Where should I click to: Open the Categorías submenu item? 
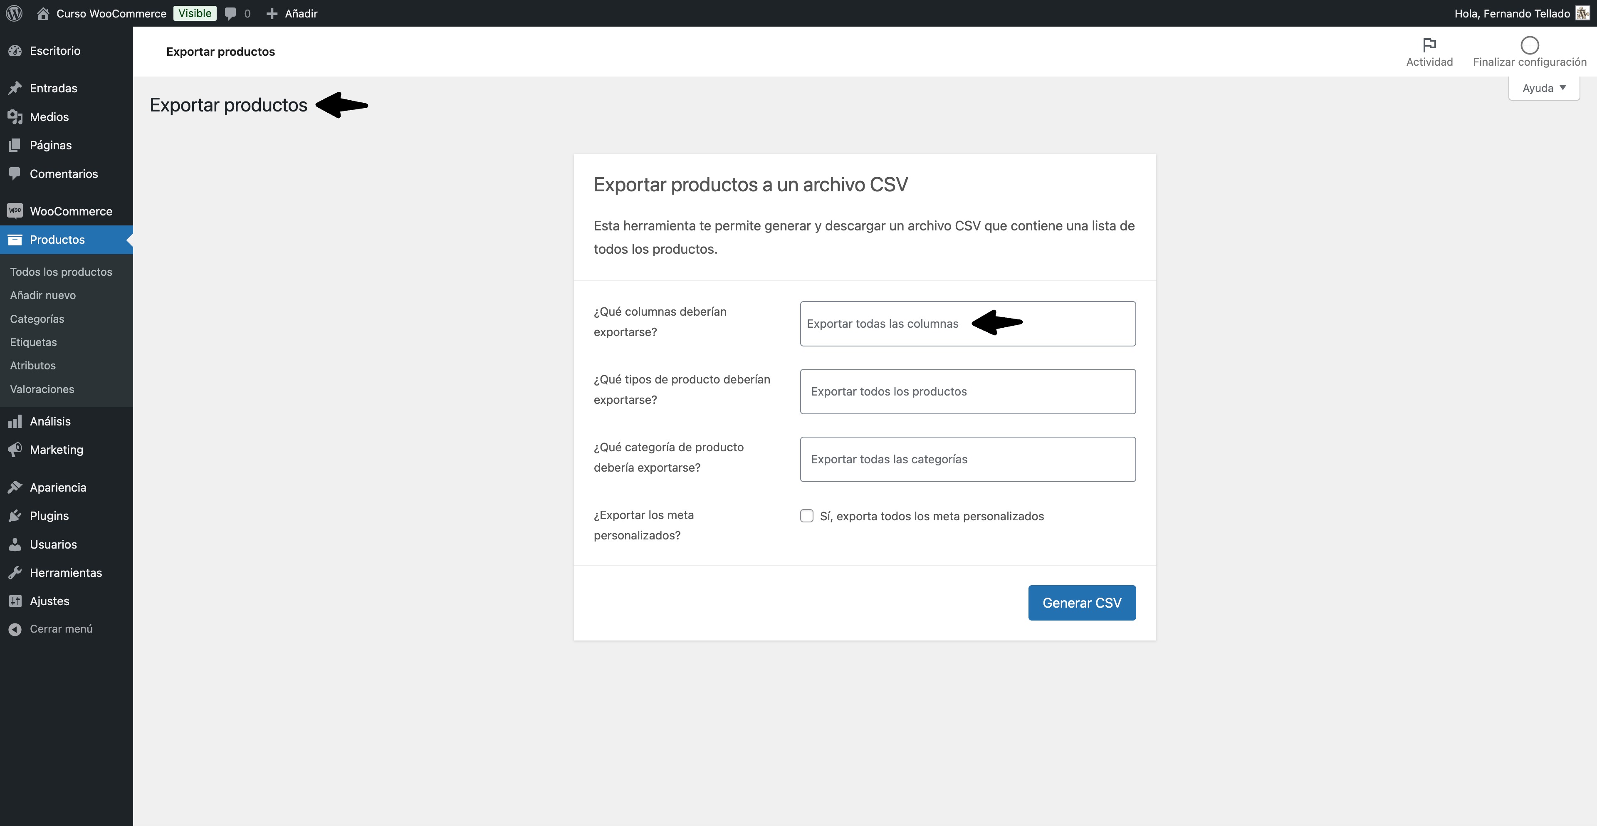(x=37, y=319)
